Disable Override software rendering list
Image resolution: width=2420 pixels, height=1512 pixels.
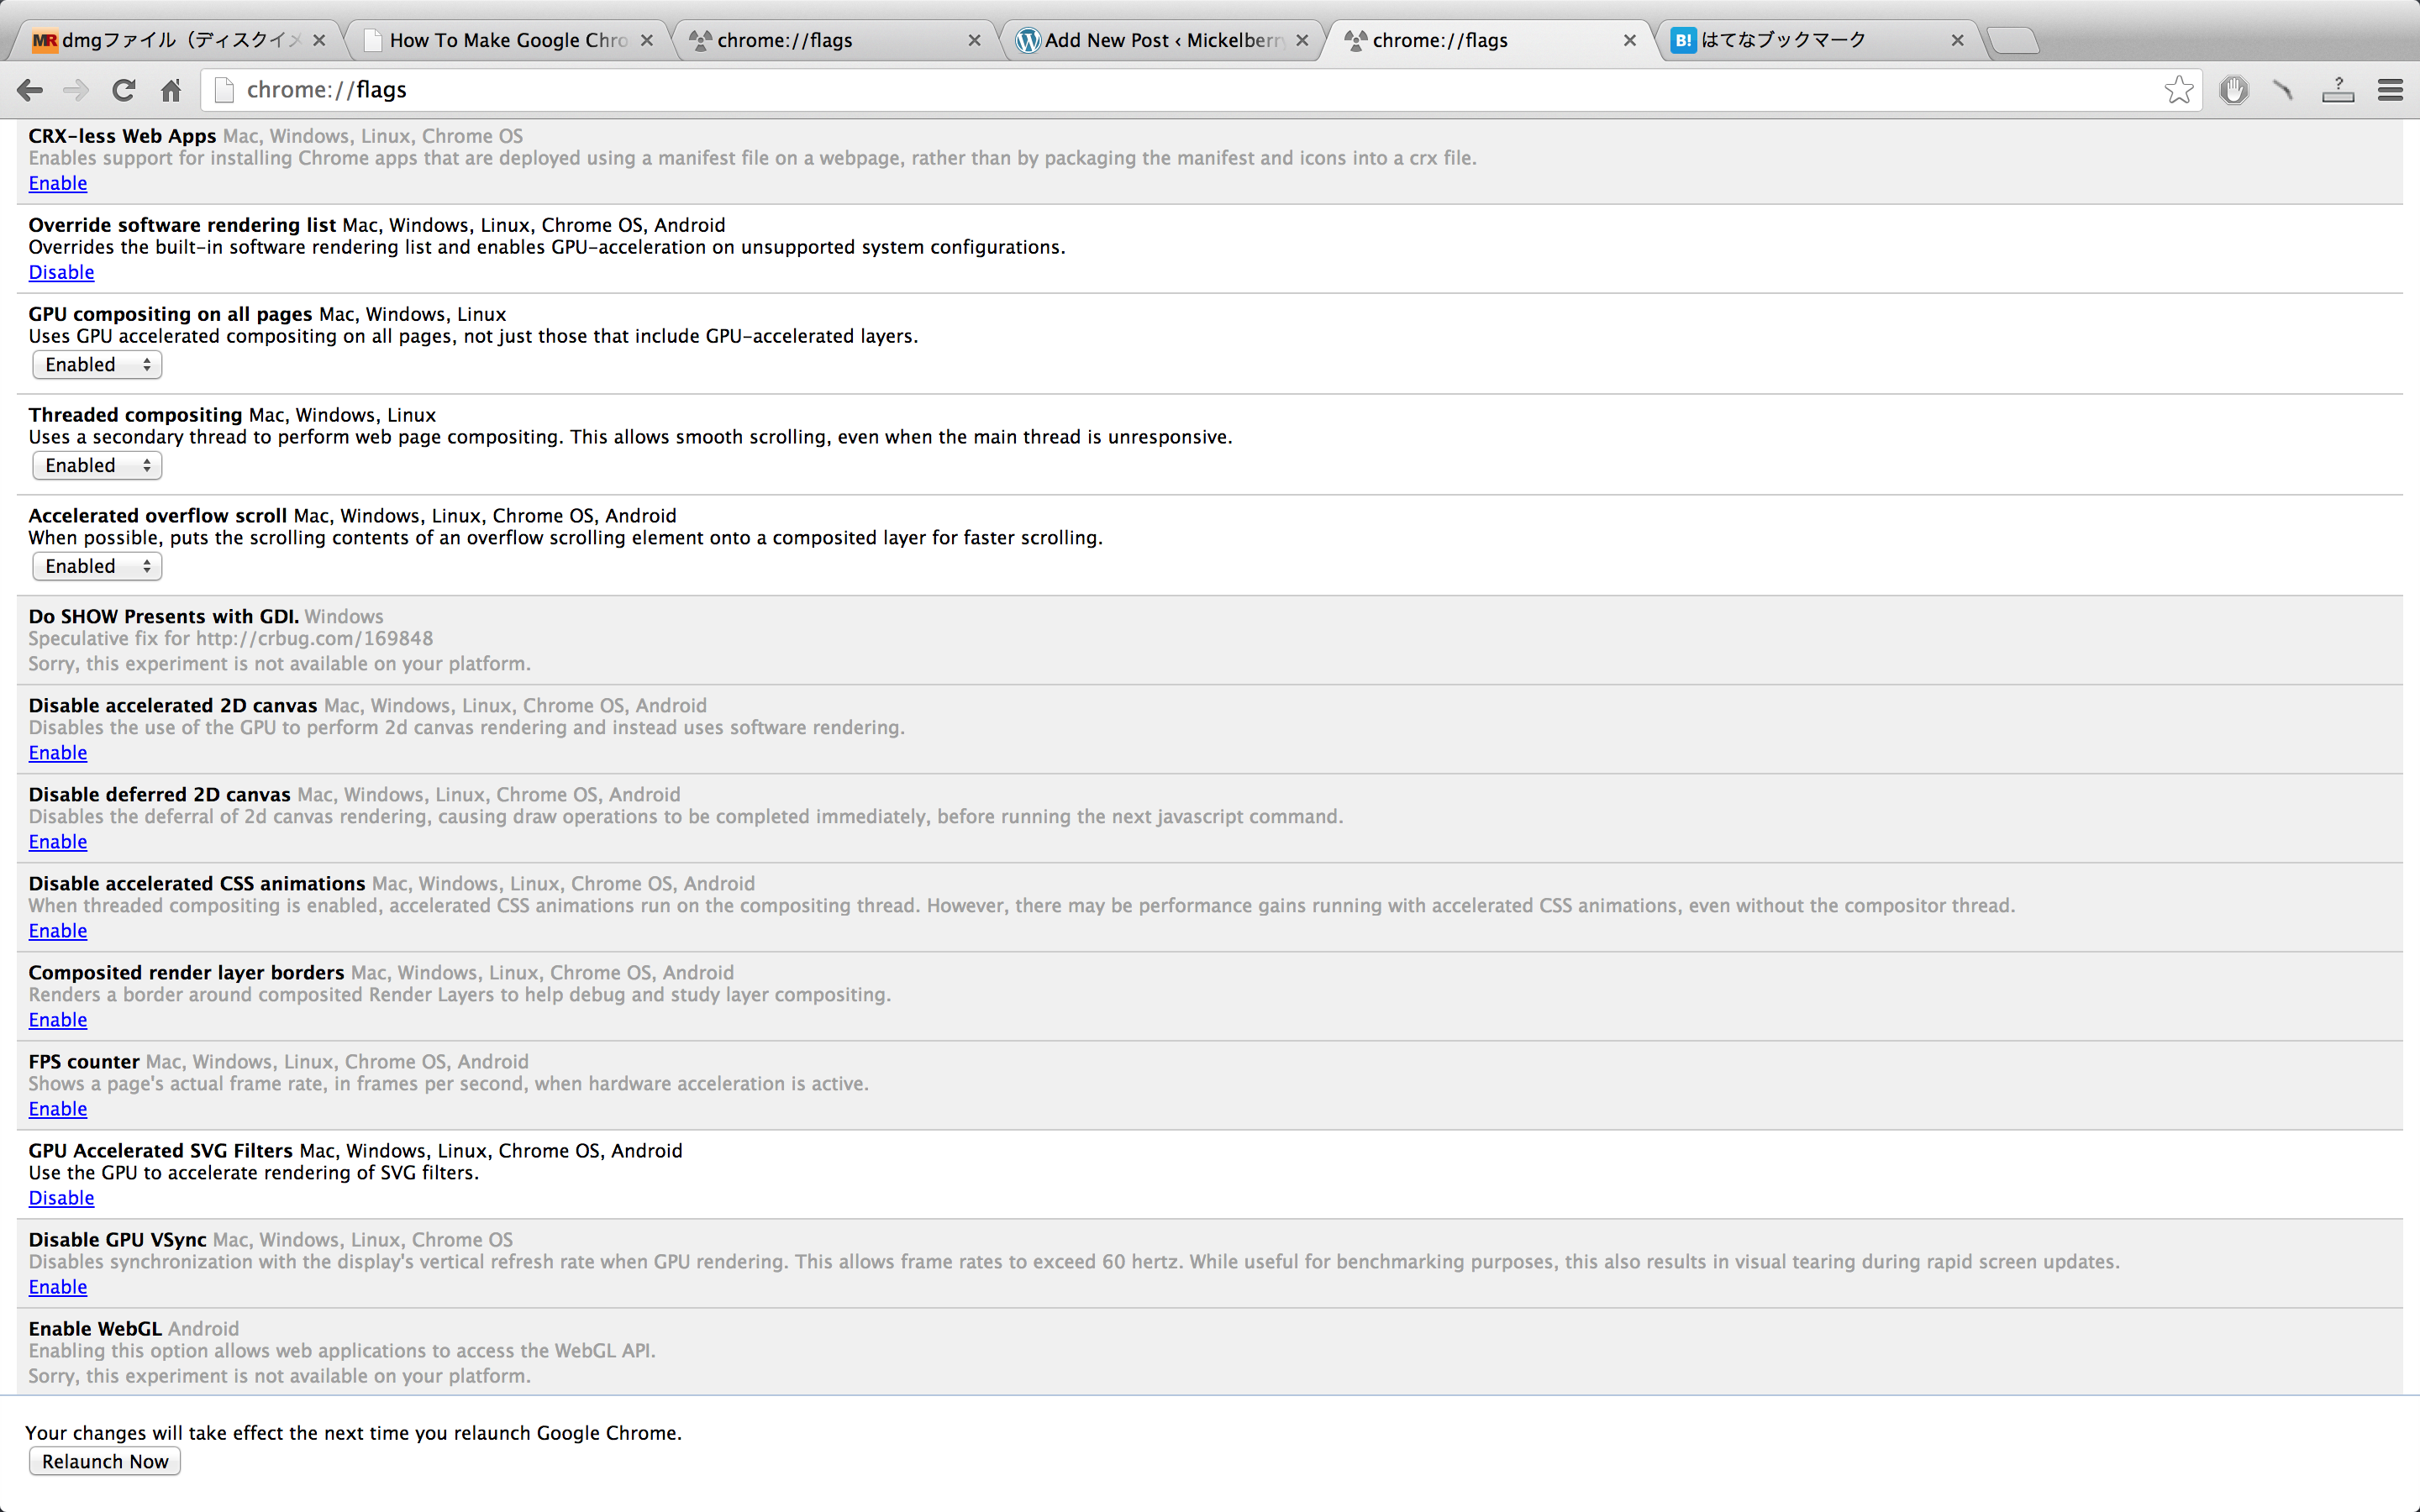(61, 272)
